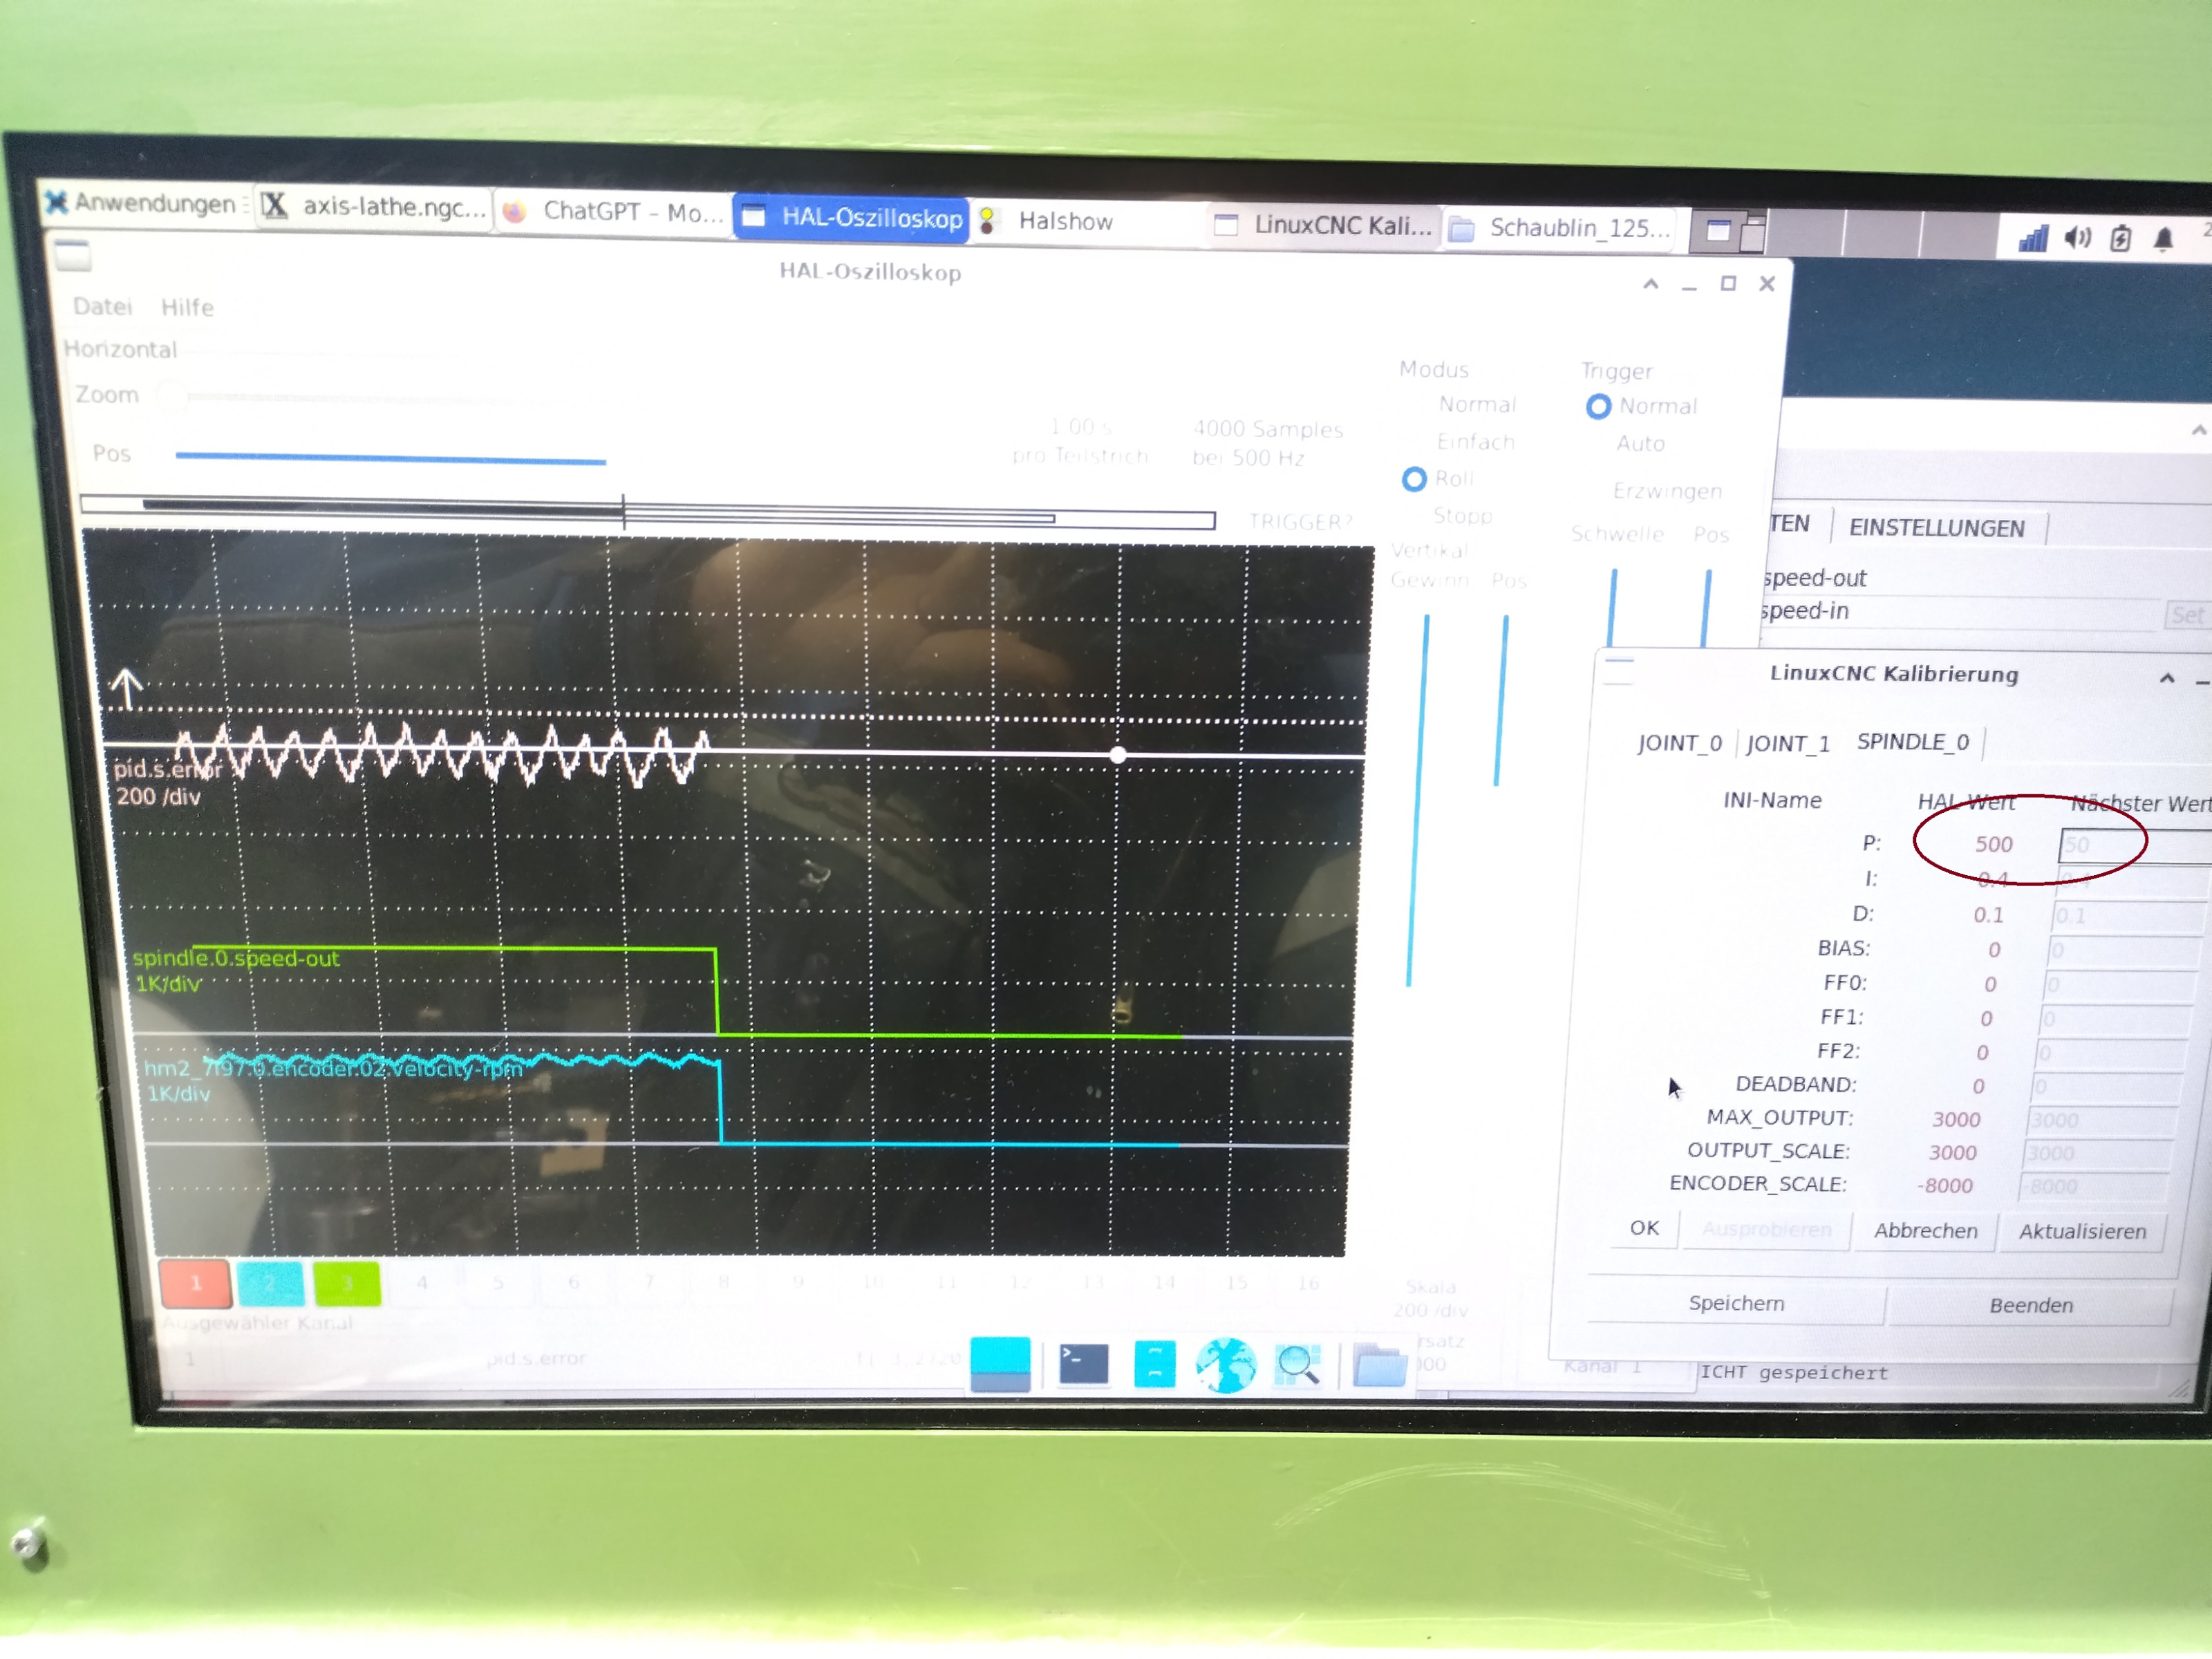The height and width of the screenshot is (1659, 2212).
Task: Open the magnifier search icon in dock
Action: [1298, 1365]
